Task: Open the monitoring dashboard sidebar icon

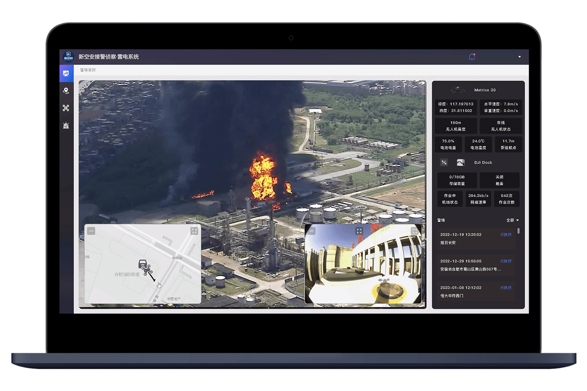Action: point(66,74)
